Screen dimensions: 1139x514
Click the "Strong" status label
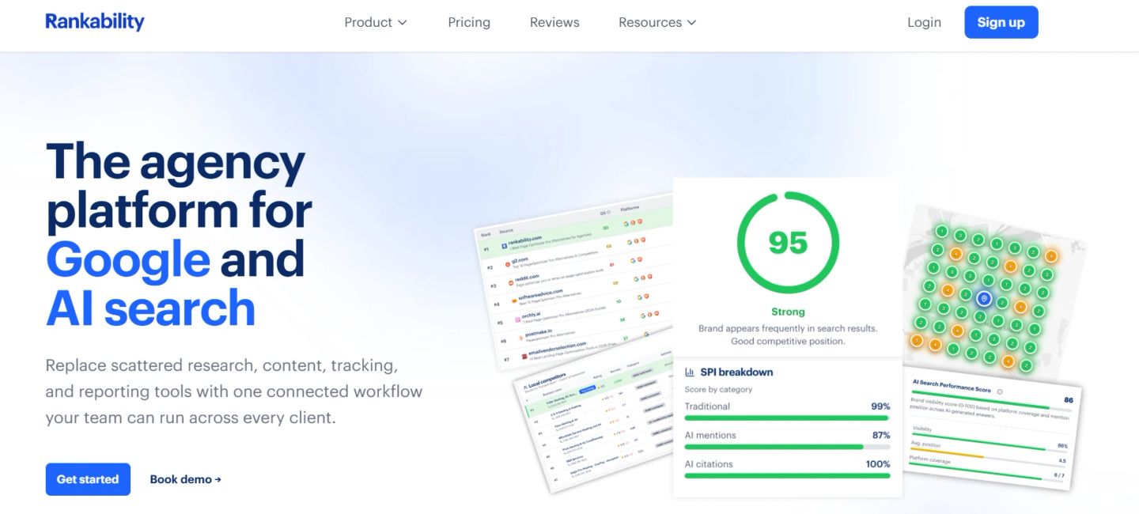pyautogui.click(x=788, y=312)
